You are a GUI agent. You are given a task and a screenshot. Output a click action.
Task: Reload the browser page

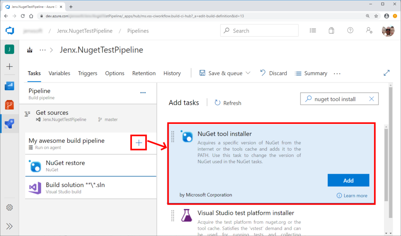tap(23, 16)
